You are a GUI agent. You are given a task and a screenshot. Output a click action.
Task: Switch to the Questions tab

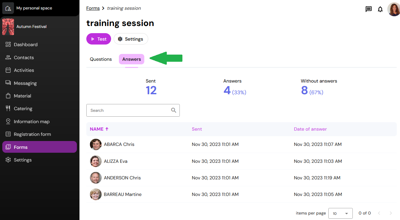coord(101,59)
